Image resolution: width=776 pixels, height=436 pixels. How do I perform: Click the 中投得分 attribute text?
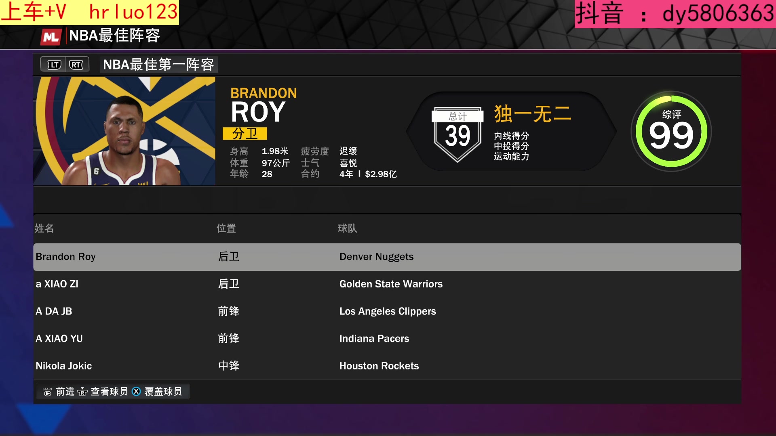pos(511,146)
